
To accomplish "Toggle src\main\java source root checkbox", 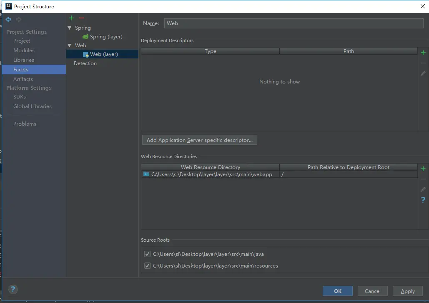I will 147,254.
